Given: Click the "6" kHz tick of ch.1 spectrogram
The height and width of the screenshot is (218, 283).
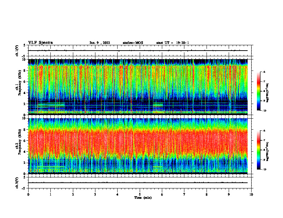Looking at the screenshot, I should (x=25, y=82).
